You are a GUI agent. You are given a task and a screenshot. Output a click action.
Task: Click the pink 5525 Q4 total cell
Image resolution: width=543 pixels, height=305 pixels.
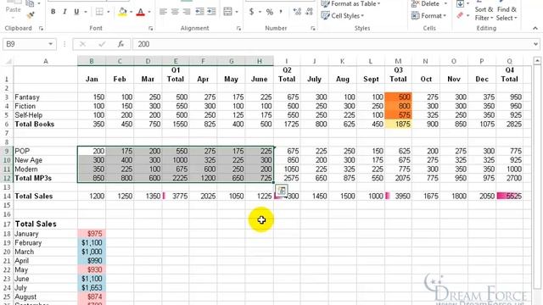tap(510, 196)
